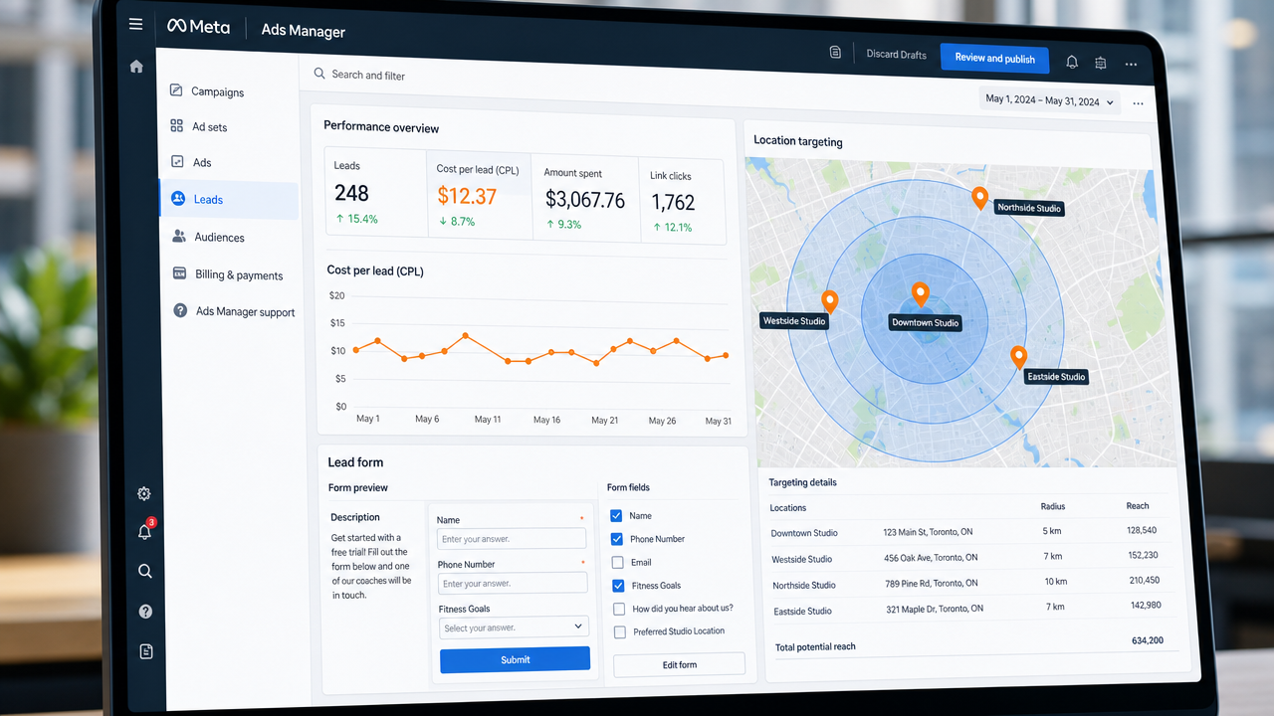Click Discard Drafts

tap(896, 55)
